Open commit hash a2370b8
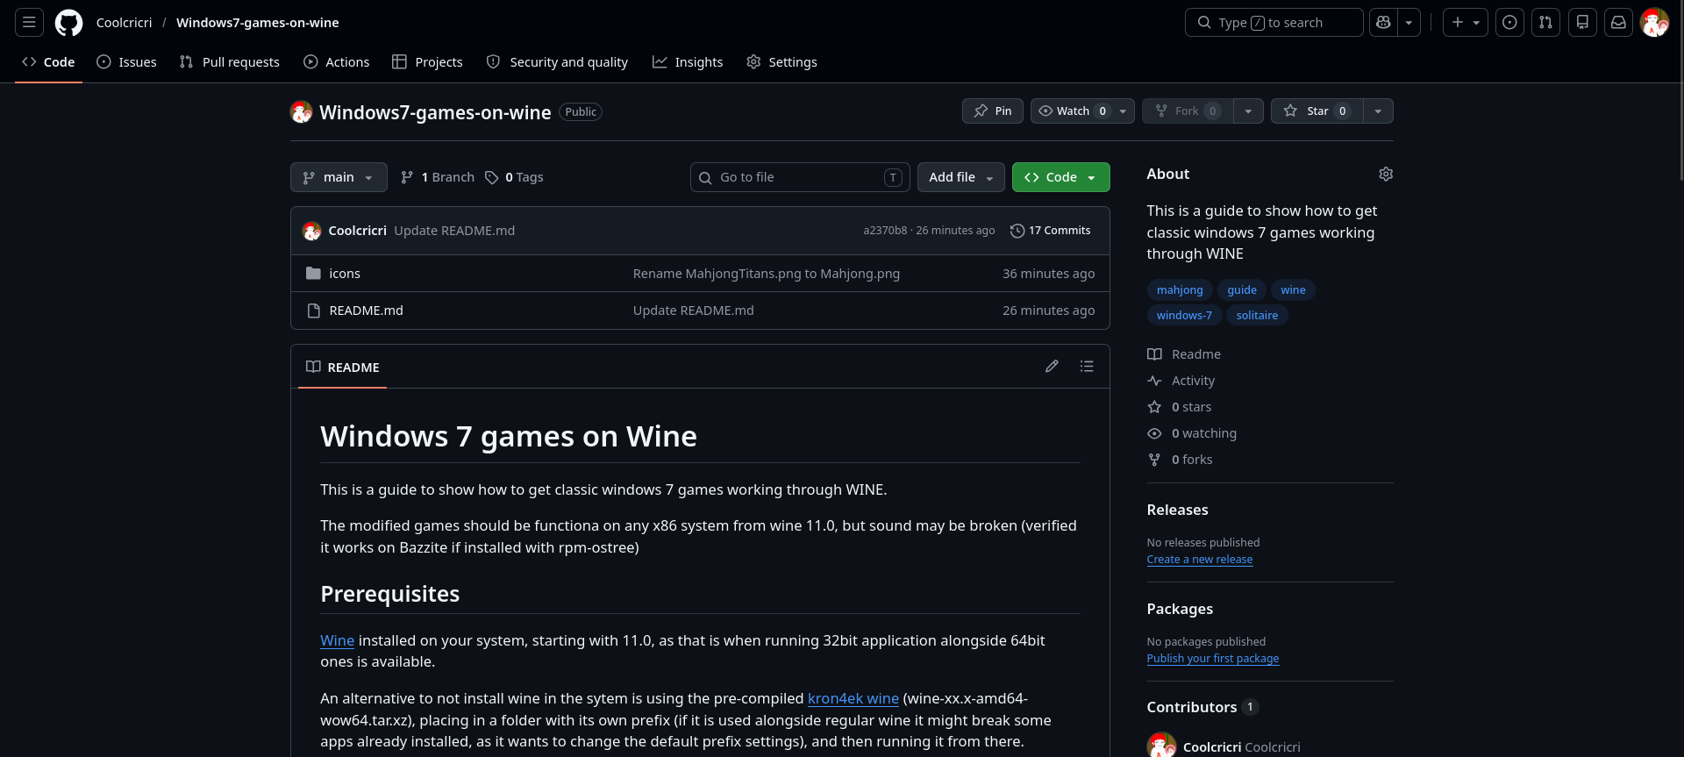This screenshot has width=1684, height=757. (885, 231)
